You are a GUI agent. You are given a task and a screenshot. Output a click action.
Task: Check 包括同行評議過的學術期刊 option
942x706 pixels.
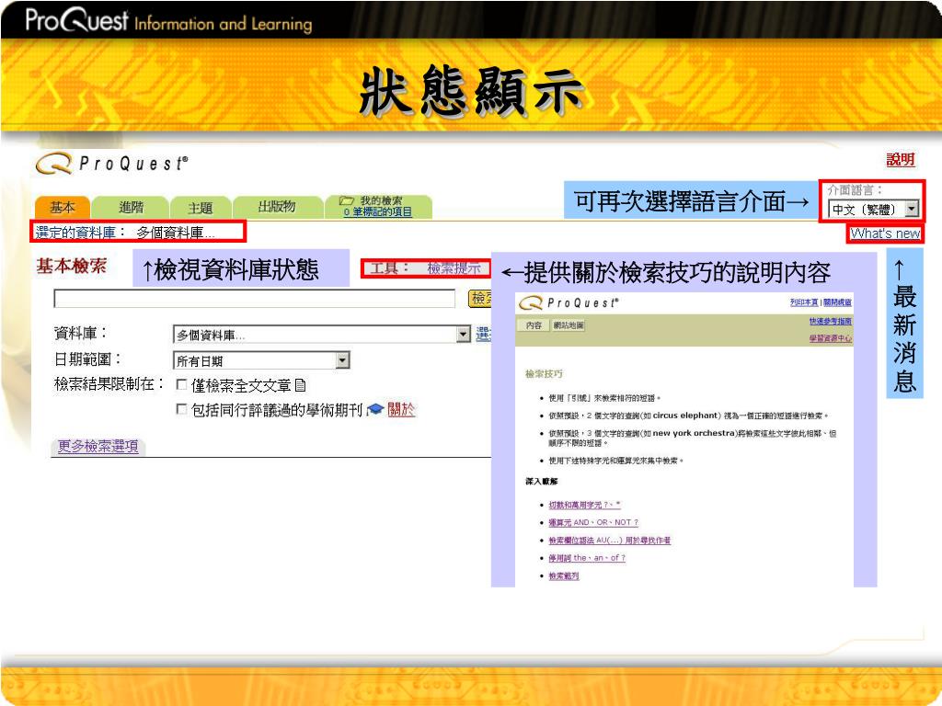pyautogui.click(x=181, y=410)
